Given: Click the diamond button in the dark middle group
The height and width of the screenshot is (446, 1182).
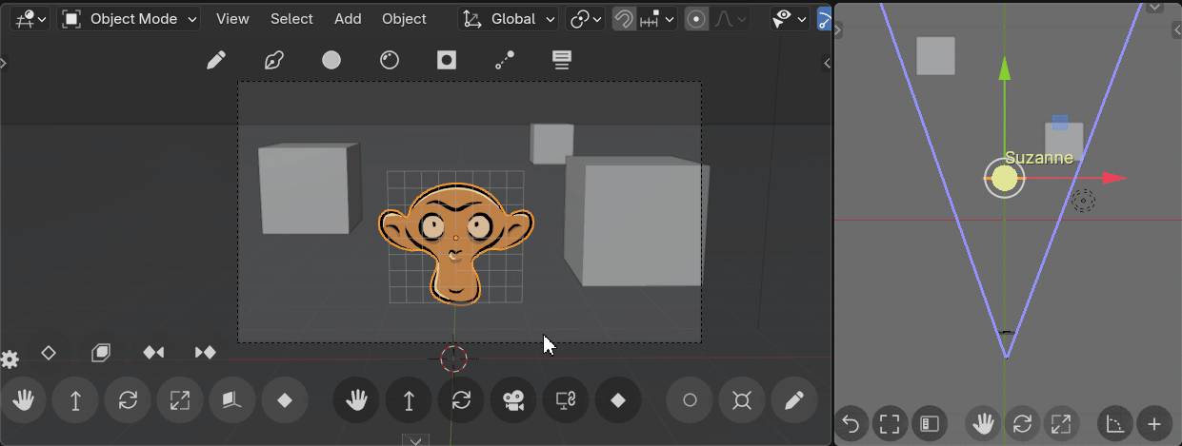Looking at the screenshot, I should click(618, 400).
